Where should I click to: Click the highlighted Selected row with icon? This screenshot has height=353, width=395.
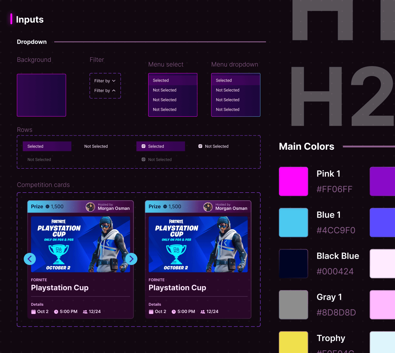(x=161, y=146)
